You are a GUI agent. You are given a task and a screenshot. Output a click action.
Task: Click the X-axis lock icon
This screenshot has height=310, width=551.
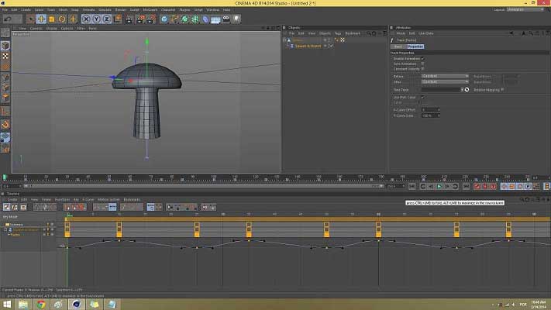click(x=88, y=19)
